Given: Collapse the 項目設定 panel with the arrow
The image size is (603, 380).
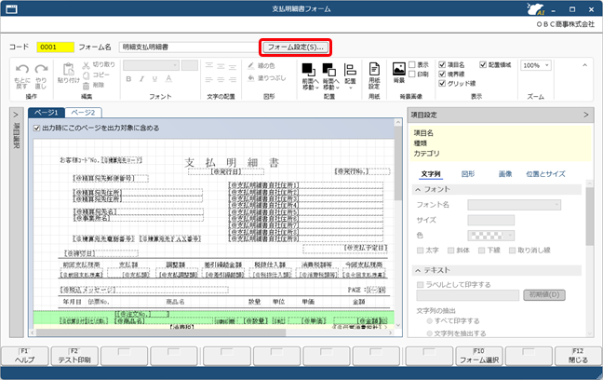Looking at the screenshot, I should (585, 115).
